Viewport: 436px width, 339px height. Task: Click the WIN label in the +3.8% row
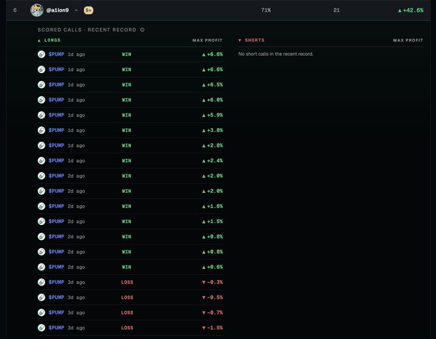pyautogui.click(x=126, y=130)
